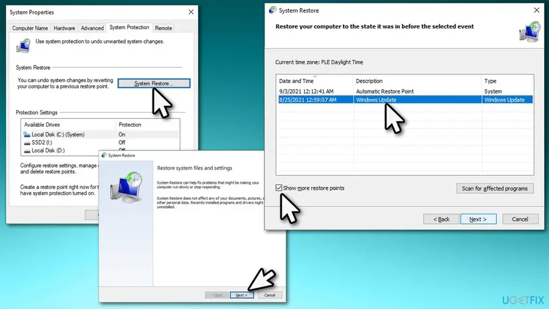The height and width of the screenshot is (309, 549).
Task: Click the Windows Update type cell
Action: [x=504, y=100]
